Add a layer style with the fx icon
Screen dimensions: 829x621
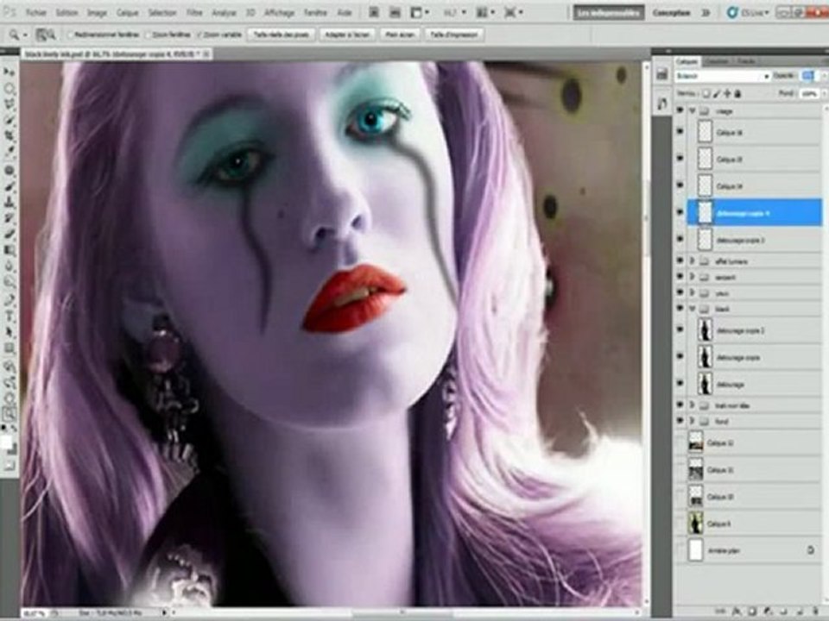click(736, 612)
